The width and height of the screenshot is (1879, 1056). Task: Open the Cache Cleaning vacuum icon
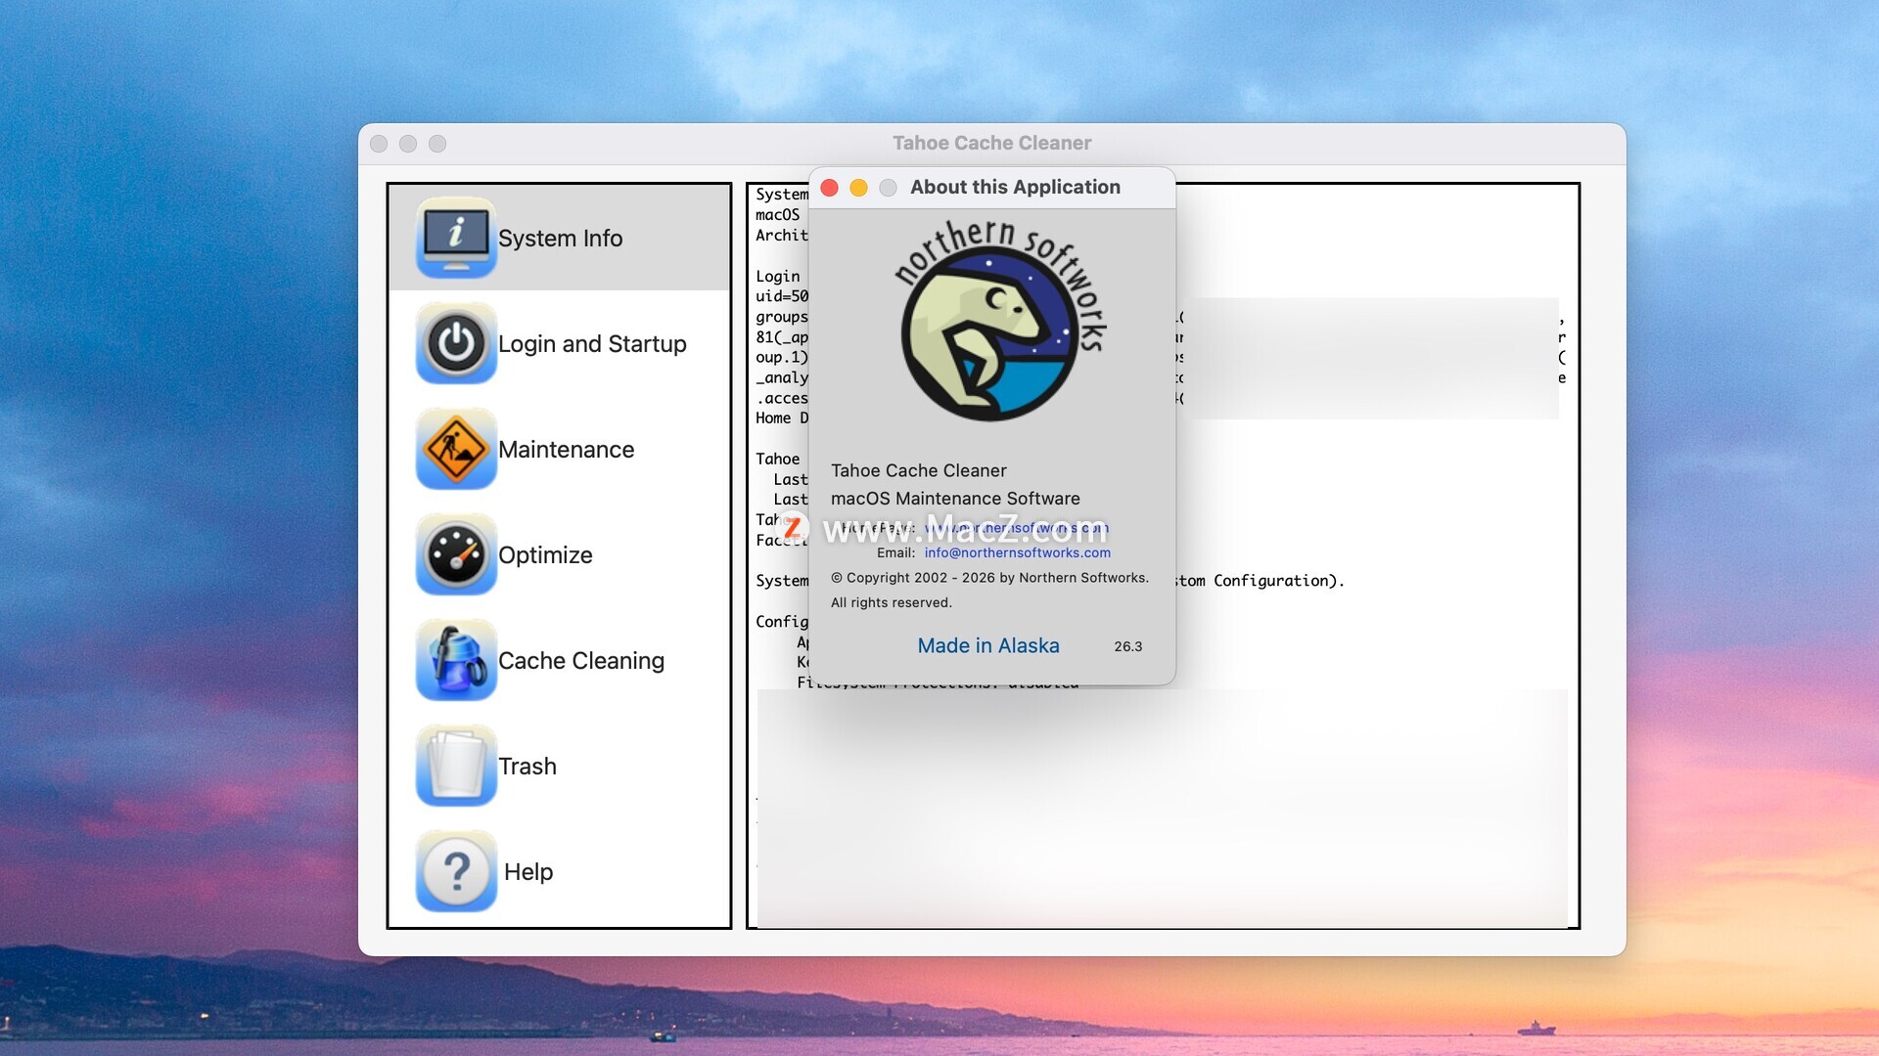(455, 660)
